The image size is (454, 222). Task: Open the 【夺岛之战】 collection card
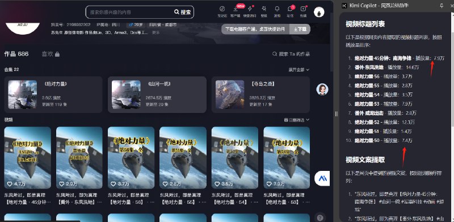pyautogui.click(x=260, y=94)
